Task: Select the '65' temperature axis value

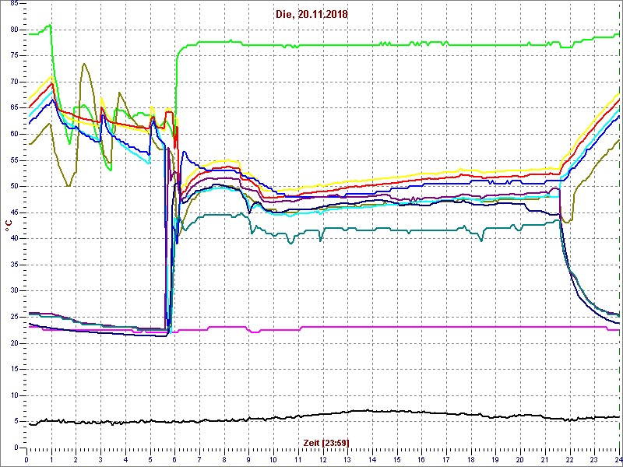Action: pyautogui.click(x=14, y=108)
